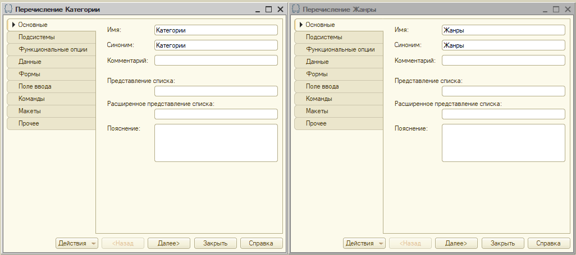
Task: Click Далее> button in Жанры window
Action: (x=456, y=243)
